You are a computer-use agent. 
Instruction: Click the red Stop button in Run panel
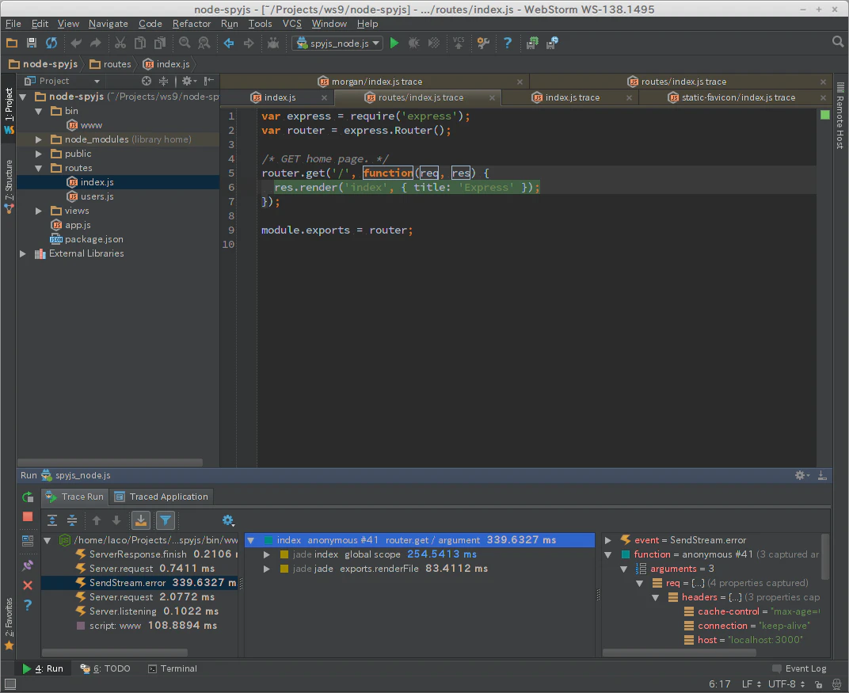[x=28, y=516]
